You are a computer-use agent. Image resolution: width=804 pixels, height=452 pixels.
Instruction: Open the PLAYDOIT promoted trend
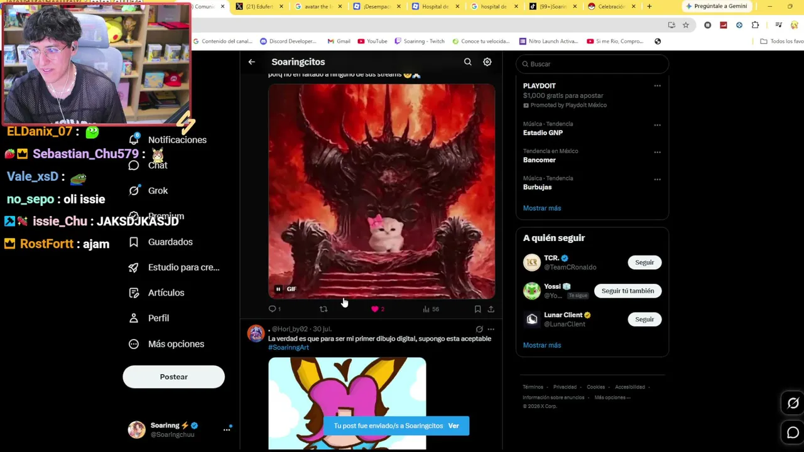(540, 86)
